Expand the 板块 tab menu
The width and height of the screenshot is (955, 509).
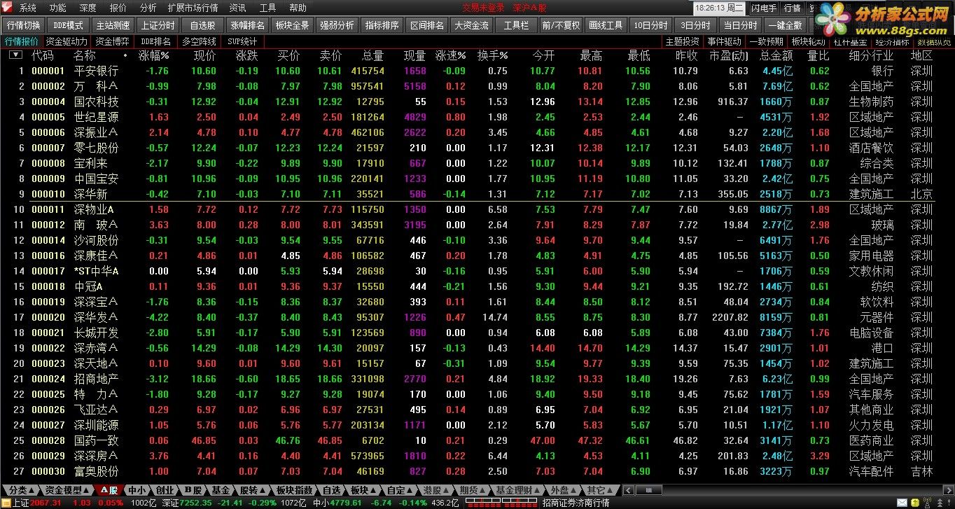[372, 491]
